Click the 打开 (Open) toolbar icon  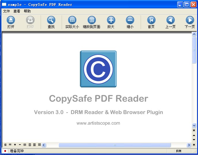[11, 20]
